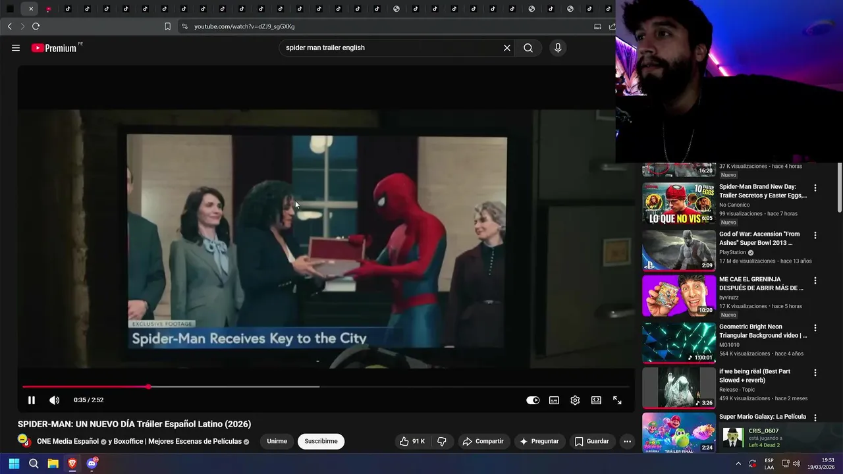The height and width of the screenshot is (474, 843).
Task: Close the active browser tab
Action: [30, 9]
